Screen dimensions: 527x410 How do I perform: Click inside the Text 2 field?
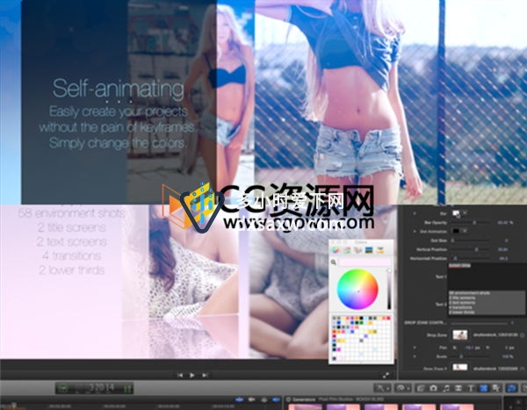click(487, 303)
